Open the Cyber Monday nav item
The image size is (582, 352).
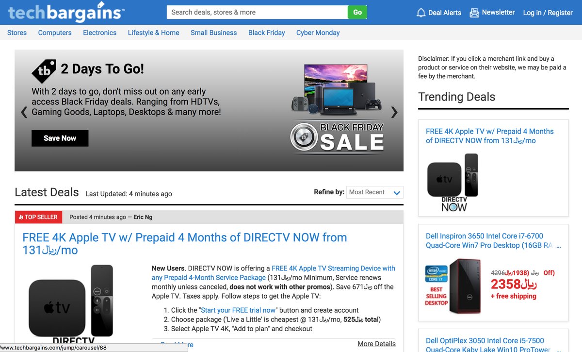(x=318, y=33)
